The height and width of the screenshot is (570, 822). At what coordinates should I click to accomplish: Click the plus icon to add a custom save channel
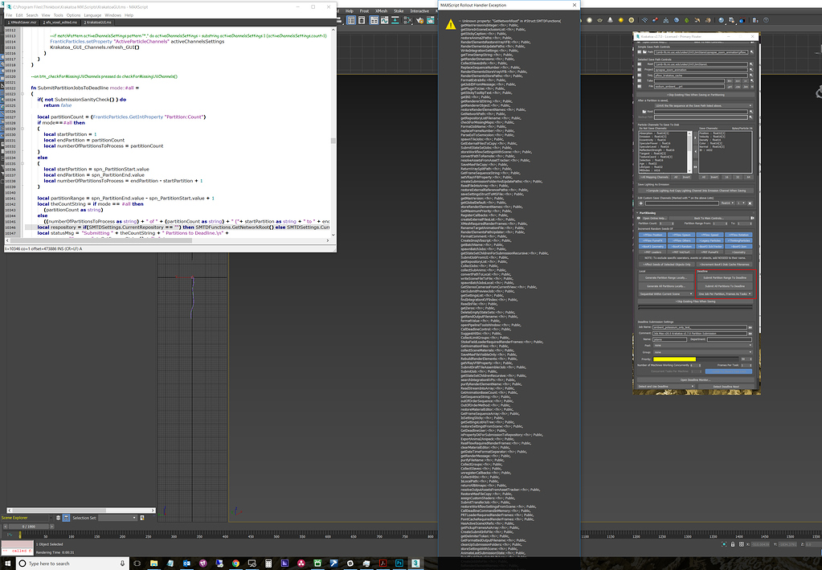pyautogui.click(x=640, y=202)
